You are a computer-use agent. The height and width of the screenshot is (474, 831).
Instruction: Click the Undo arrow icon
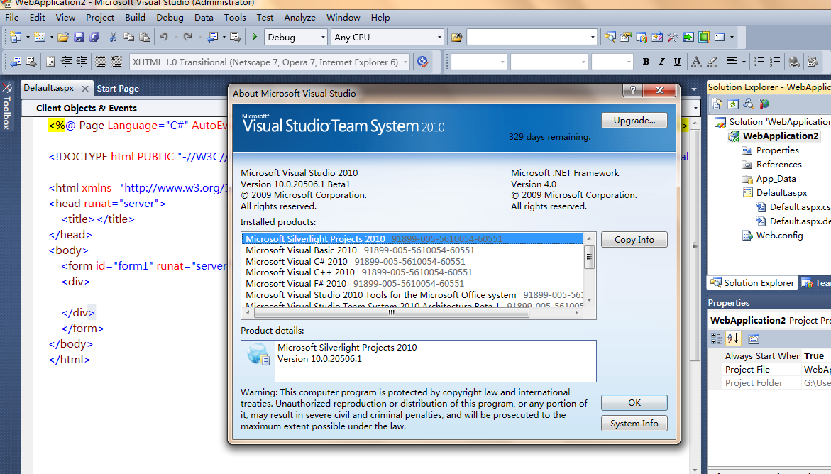[164, 37]
